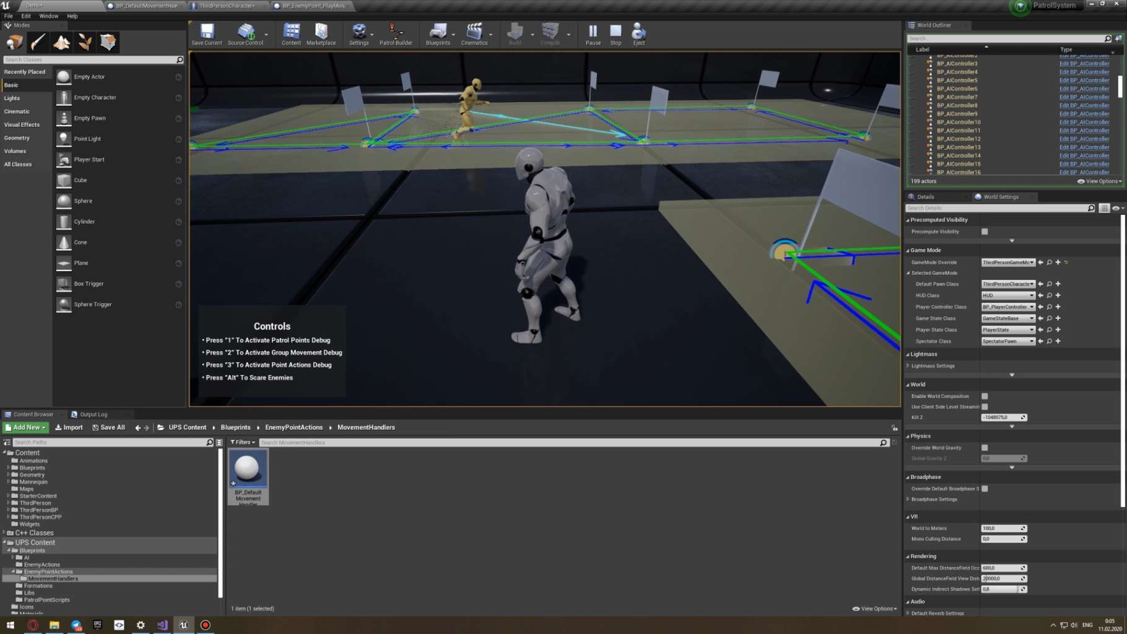Open Default Pawn Class dropdown
Screen dimensions: 1127x634
tap(1008, 284)
